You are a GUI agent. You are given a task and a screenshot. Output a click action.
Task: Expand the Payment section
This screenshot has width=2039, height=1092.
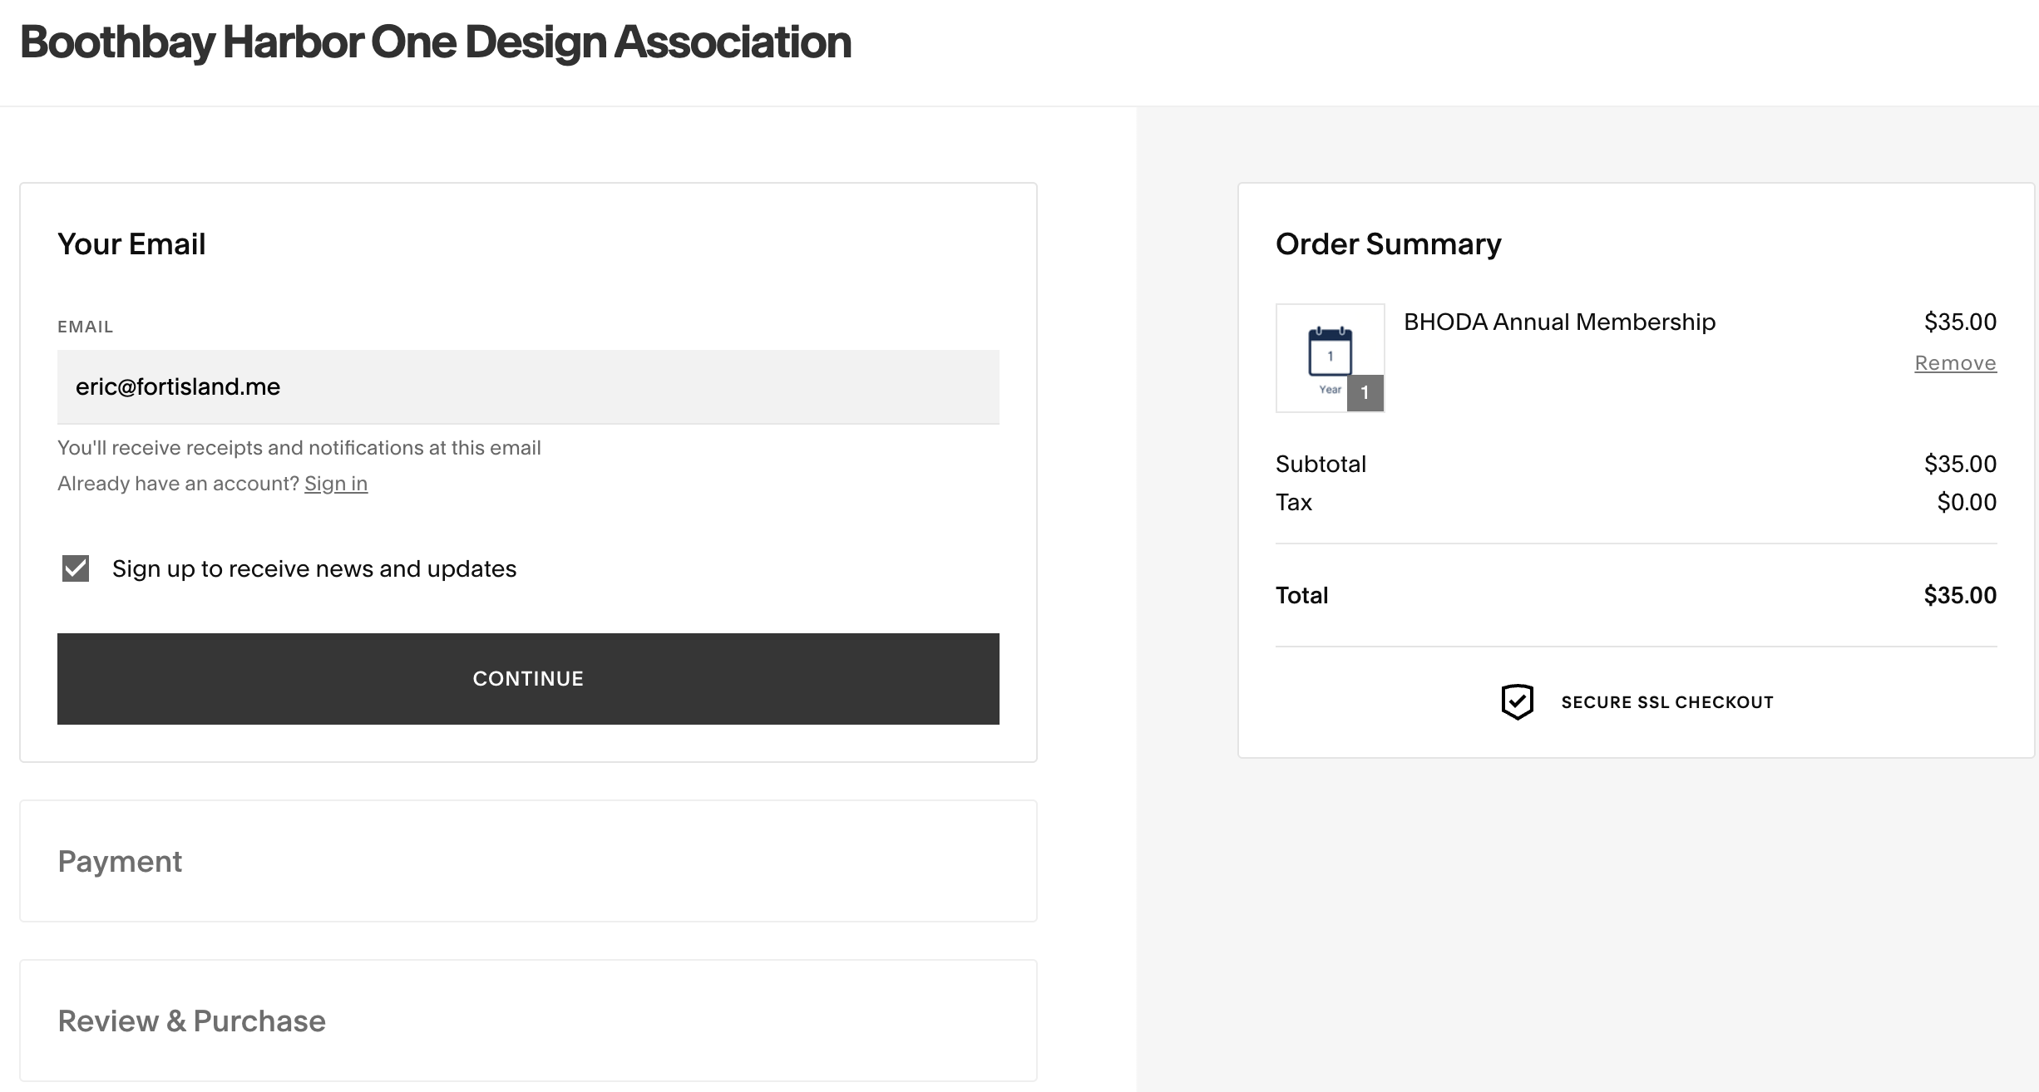pyautogui.click(x=528, y=861)
